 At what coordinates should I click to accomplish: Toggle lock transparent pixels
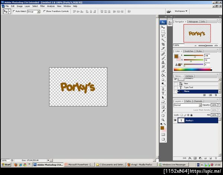(182, 115)
